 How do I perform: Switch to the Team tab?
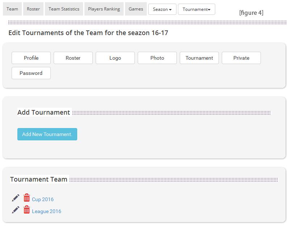point(12,9)
